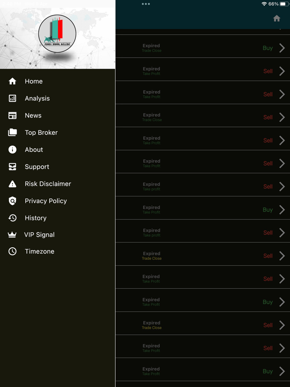Screen dimensions: 290x387
Task: Expand the first Buy expired signal chevron
Action: 282,48
